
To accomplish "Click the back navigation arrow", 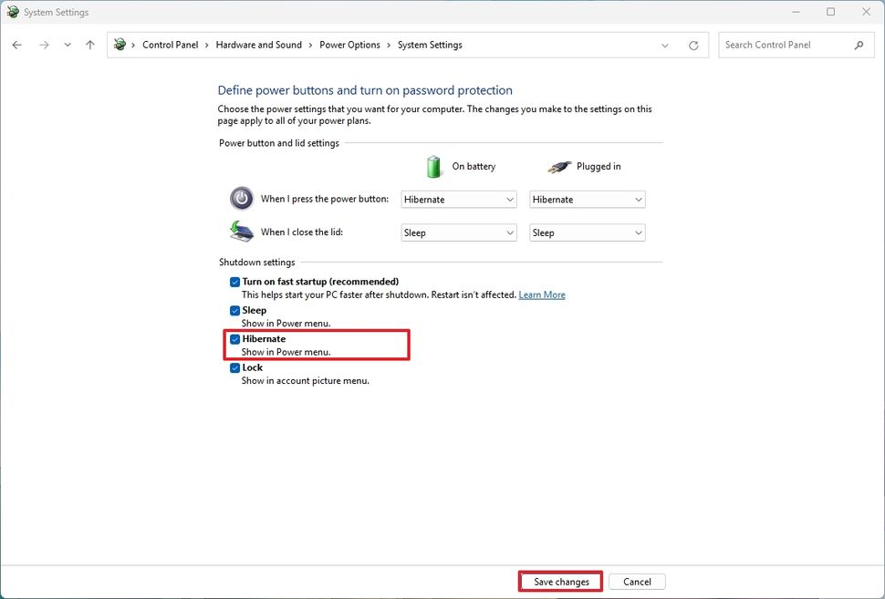I will [16, 44].
